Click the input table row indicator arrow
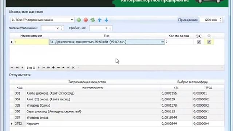 coord(12,42)
